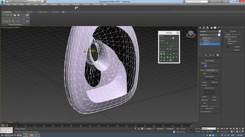Go to the end frame
The height and width of the screenshot is (137, 245).
coord(230,129)
